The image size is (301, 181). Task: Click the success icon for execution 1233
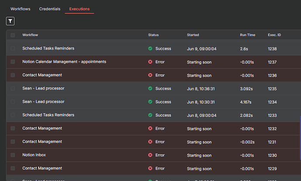[x=150, y=115]
